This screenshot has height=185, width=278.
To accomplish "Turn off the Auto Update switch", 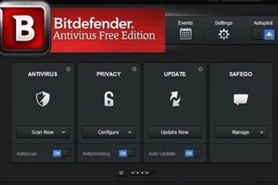I will point(193,153).
